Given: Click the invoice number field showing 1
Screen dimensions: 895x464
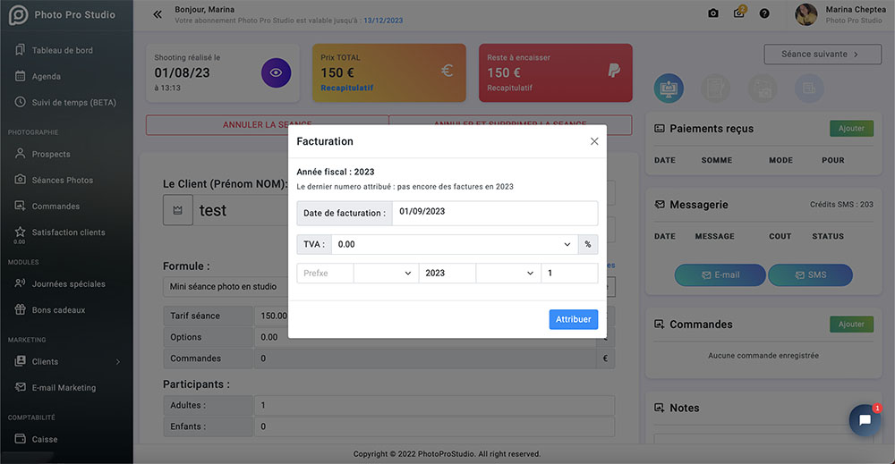Looking at the screenshot, I should (569, 273).
